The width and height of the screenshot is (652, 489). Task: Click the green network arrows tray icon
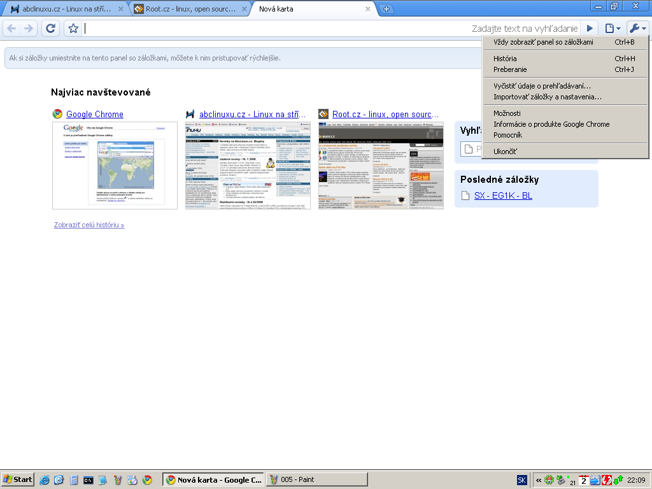point(618,480)
